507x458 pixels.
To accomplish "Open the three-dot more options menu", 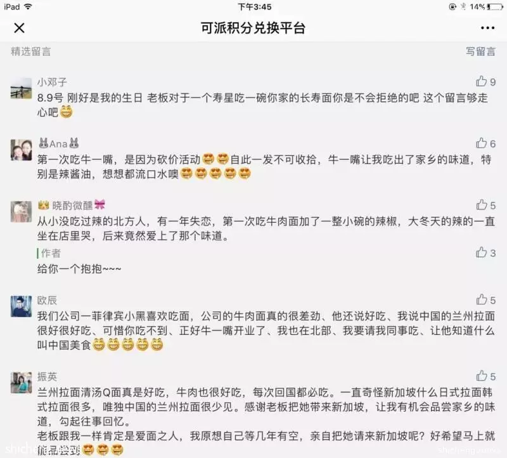I will [487, 28].
